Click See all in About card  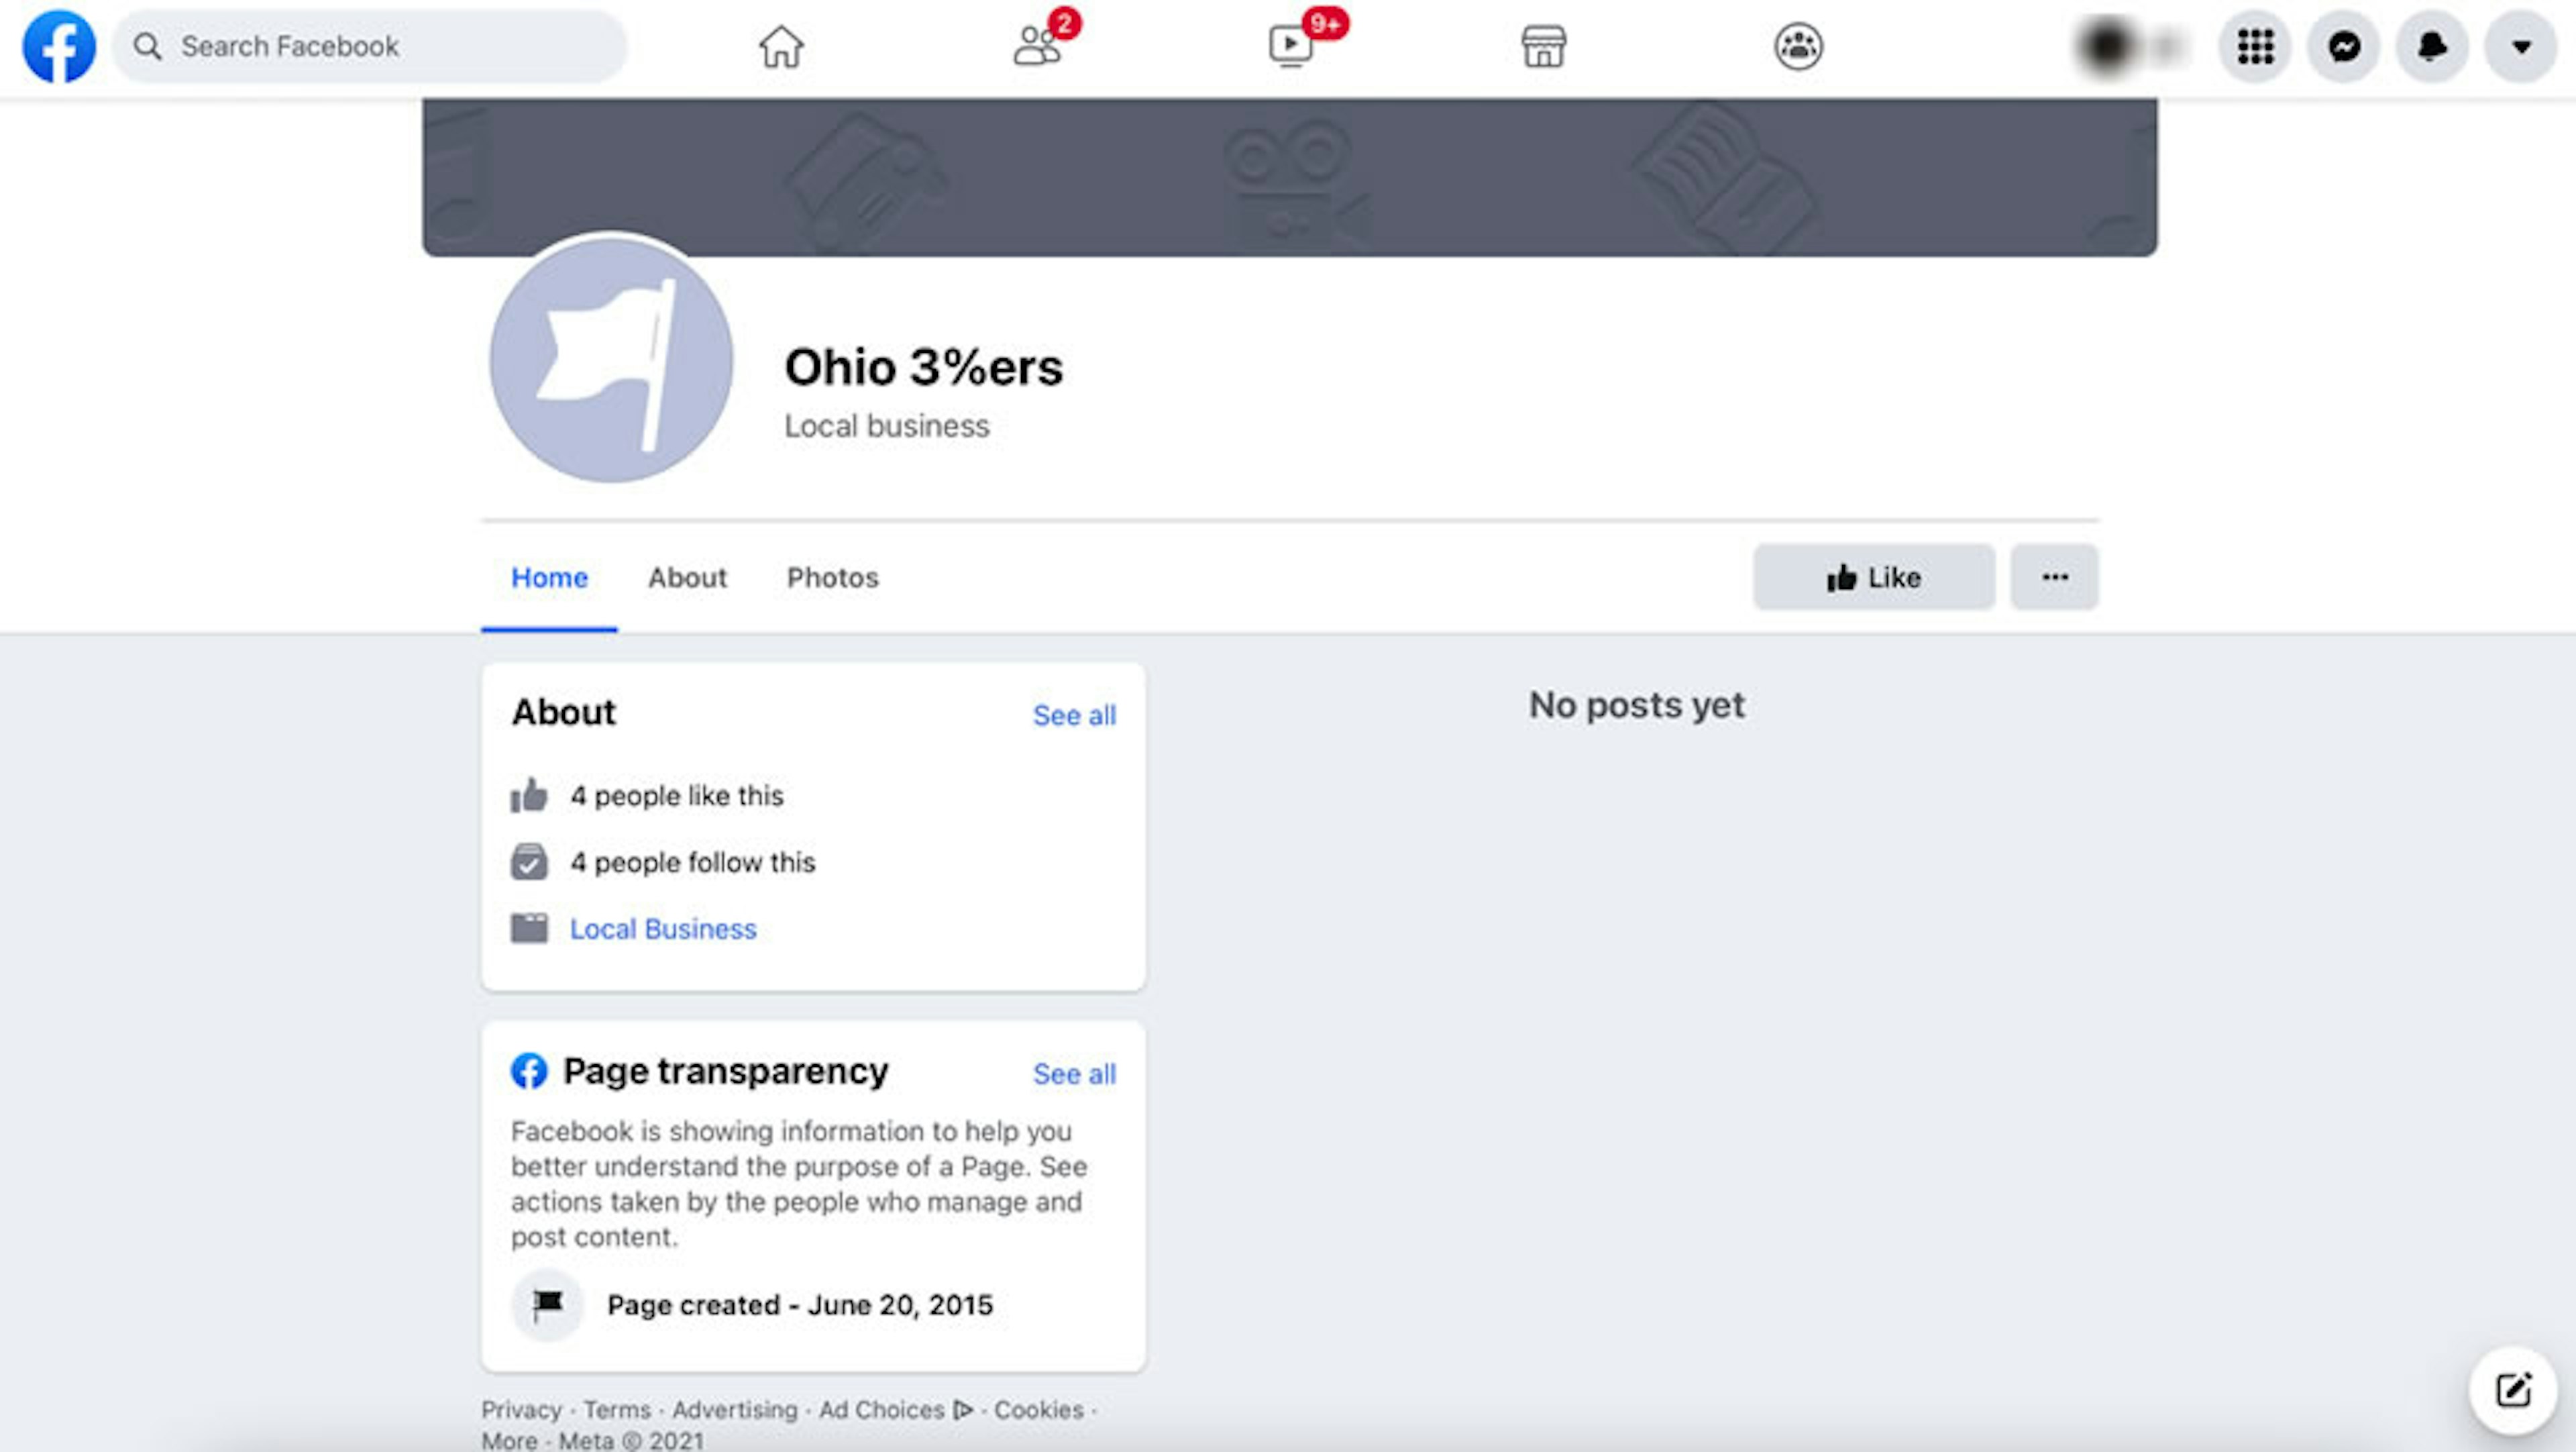pyautogui.click(x=1074, y=715)
